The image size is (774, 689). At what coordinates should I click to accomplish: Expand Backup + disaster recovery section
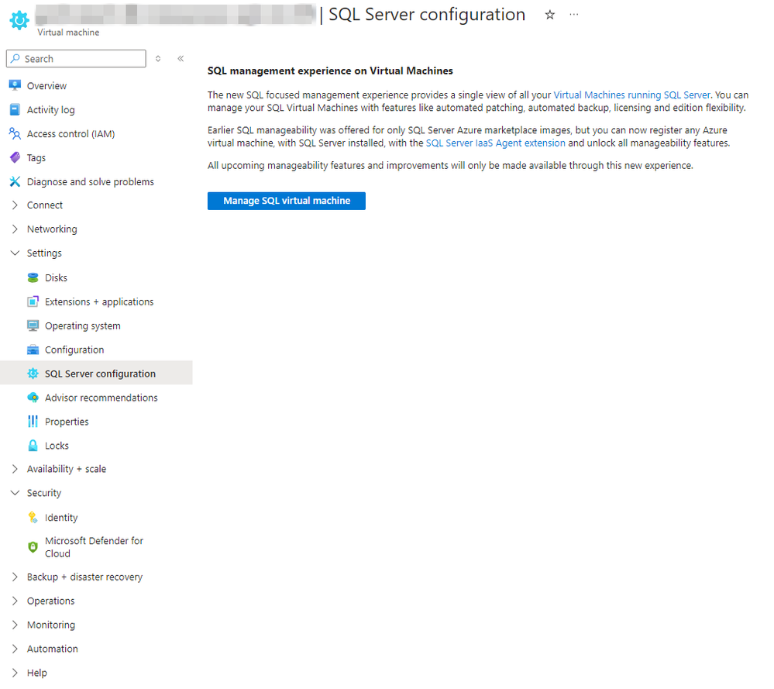(x=15, y=577)
